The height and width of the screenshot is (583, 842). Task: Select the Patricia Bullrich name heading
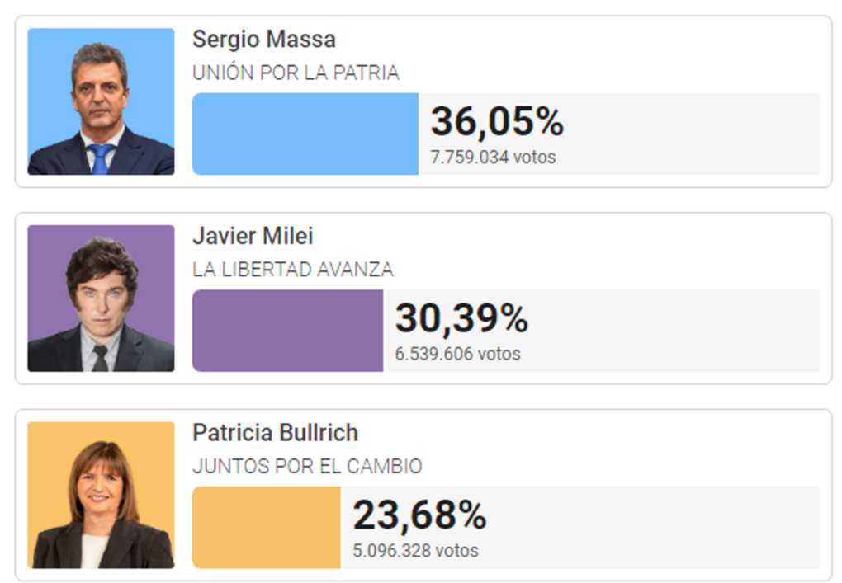coord(276,433)
